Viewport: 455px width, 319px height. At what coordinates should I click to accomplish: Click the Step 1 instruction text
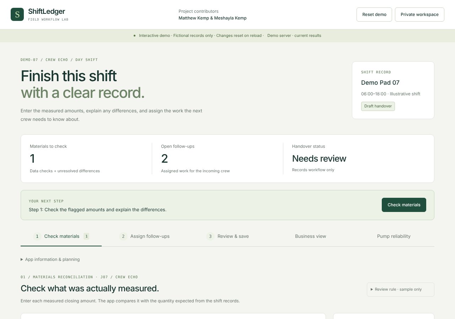coord(97,210)
